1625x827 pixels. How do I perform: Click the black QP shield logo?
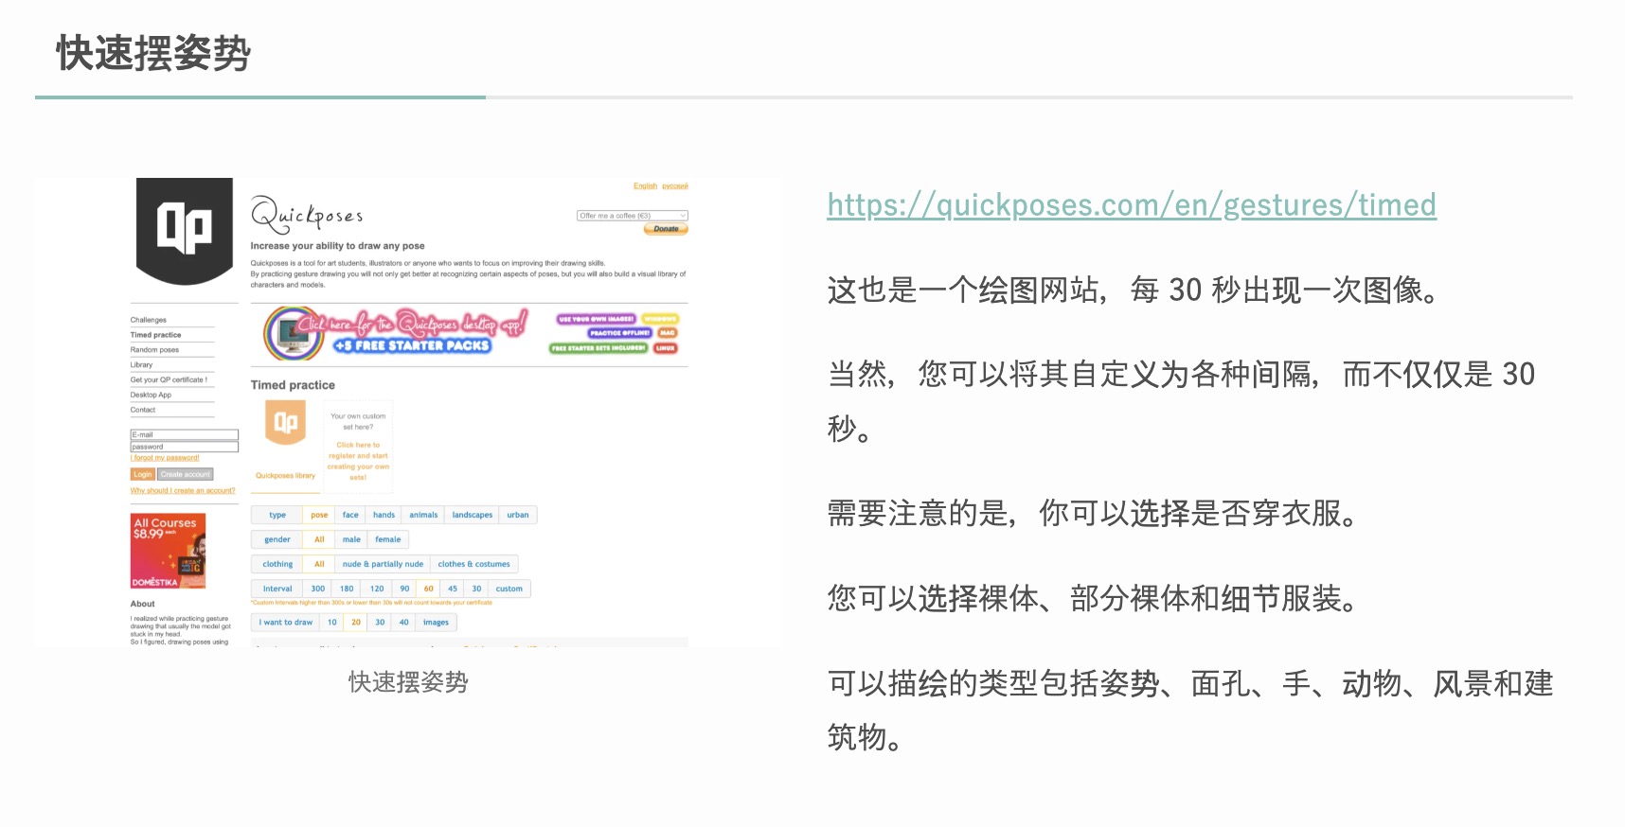pos(185,230)
